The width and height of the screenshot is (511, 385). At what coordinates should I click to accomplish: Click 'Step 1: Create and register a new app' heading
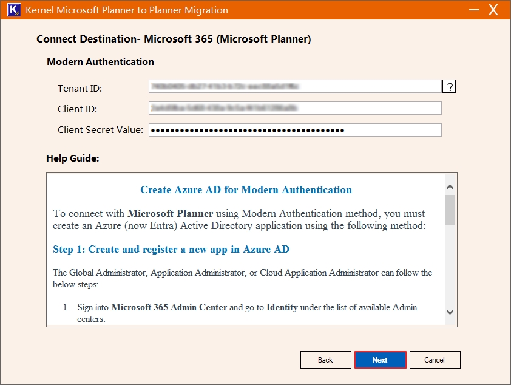click(x=171, y=250)
